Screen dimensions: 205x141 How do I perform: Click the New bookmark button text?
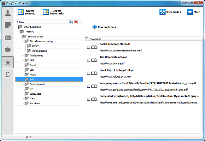107,27
